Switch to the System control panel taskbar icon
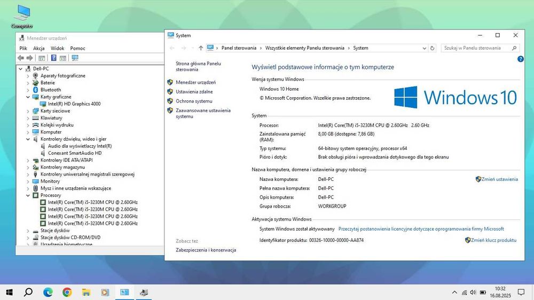Viewport: 534px width, 300px height. 124,292
